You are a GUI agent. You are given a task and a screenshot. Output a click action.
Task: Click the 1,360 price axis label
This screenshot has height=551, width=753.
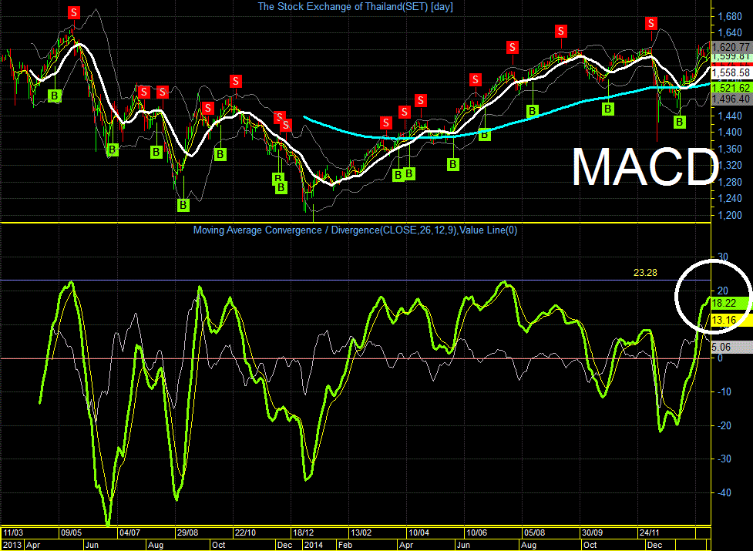(730, 150)
